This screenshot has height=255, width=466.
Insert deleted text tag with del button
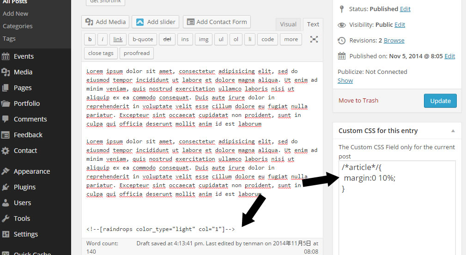click(x=167, y=39)
